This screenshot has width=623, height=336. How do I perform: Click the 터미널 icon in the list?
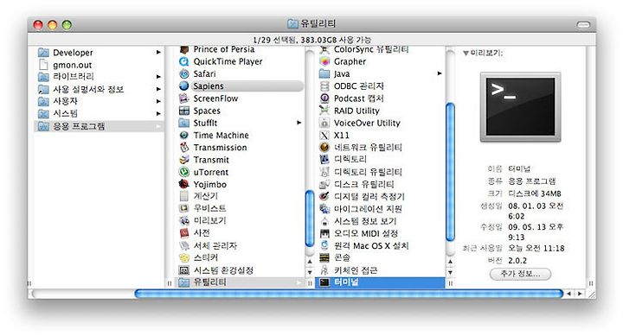324,282
